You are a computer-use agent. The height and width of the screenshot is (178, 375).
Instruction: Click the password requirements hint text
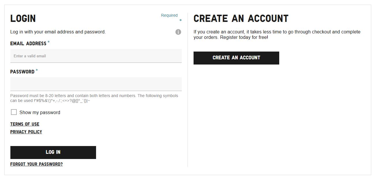click(94, 98)
